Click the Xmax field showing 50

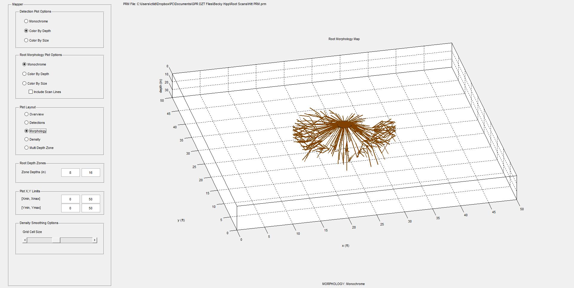(91, 199)
